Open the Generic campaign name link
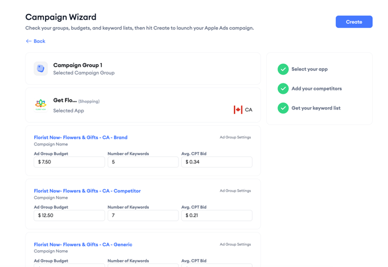The height and width of the screenshot is (267, 388). tap(83, 244)
